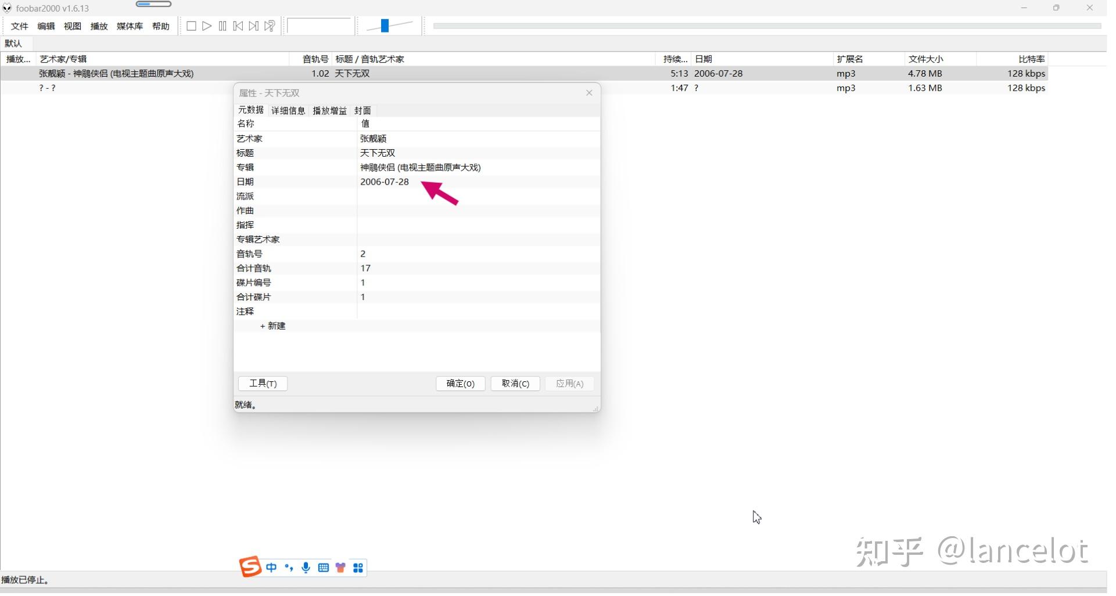Image resolution: width=1116 pixels, height=596 pixels.
Task: Open the 文件 menu
Action: click(x=20, y=26)
